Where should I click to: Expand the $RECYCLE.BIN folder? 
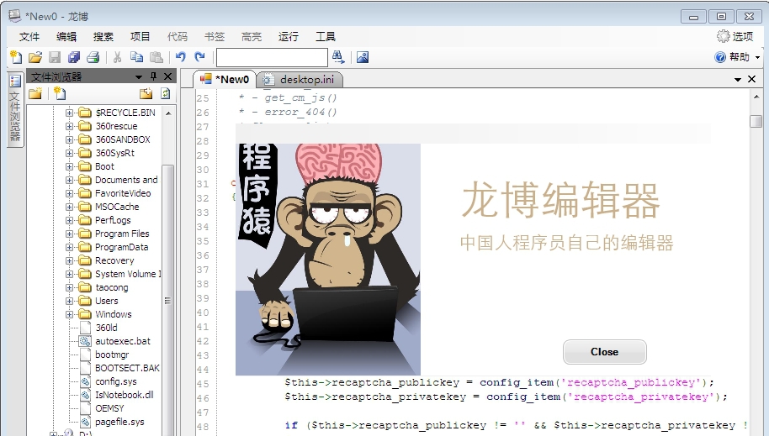coord(69,113)
